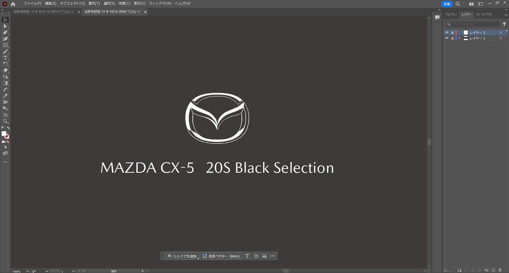The height and width of the screenshot is (273, 509).
Task: Click target circle of レイヤー 1
Action: pos(501,38)
